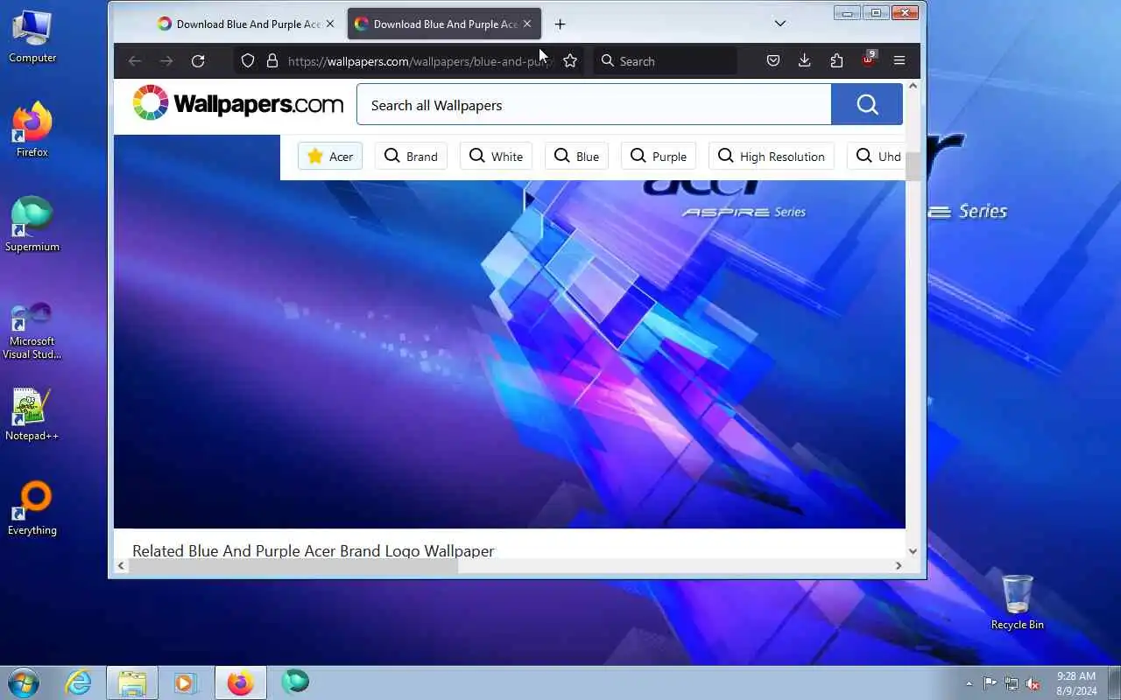Screen dimensions: 1121x700
Task: Bookmark this page with star icon
Action: coord(570,60)
